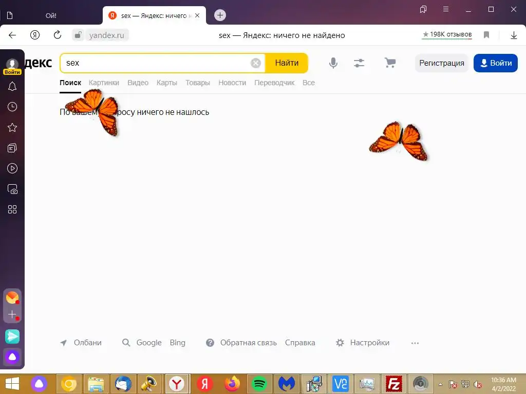The image size is (526, 394).
Task: Open Yandex Mail in sidebar
Action: (x=12, y=297)
